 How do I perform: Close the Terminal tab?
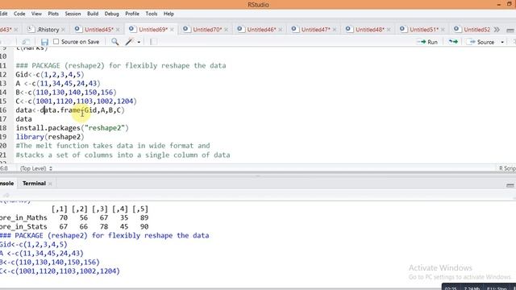pyautogui.click(x=50, y=184)
